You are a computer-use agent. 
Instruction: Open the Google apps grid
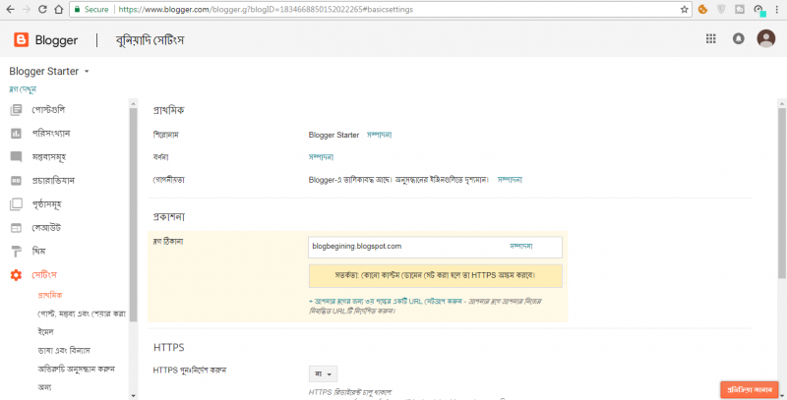[x=710, y=38]
